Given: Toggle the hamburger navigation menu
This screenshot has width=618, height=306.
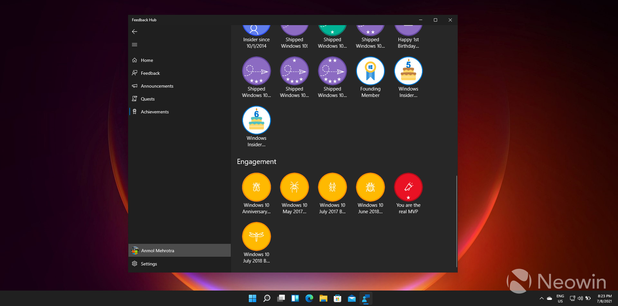Looking at the screenshot, I should 135,44.
